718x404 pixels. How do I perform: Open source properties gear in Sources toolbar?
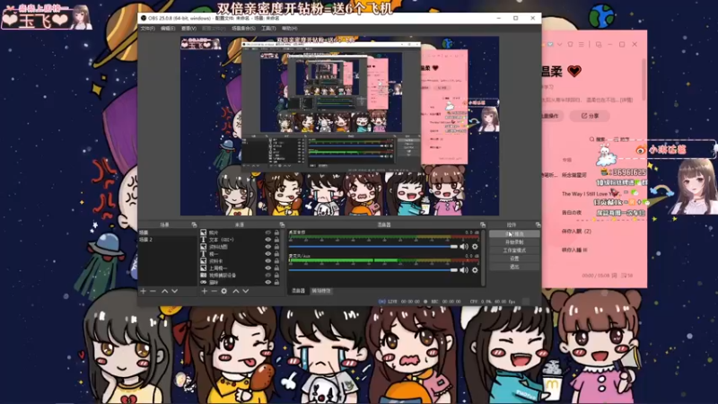(223, 291)
